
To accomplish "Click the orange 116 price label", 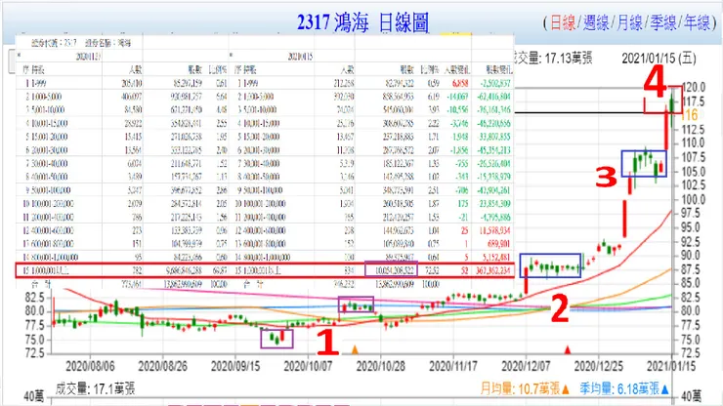I will pos(690,115).
